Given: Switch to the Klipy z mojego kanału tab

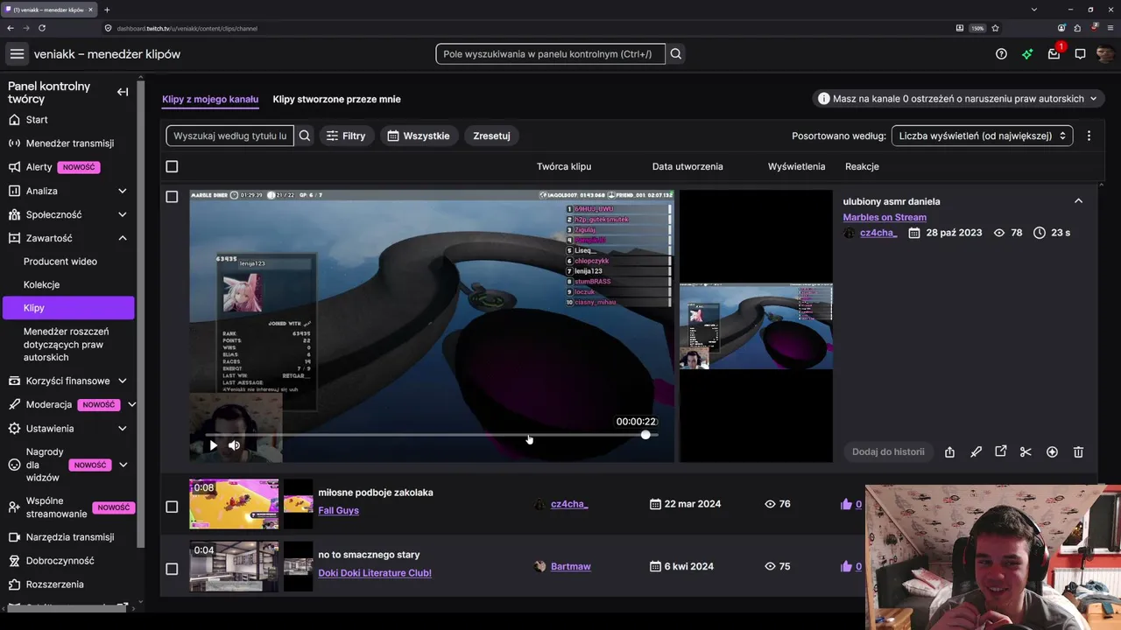Looking at the screenshot, I should point(210,99).
